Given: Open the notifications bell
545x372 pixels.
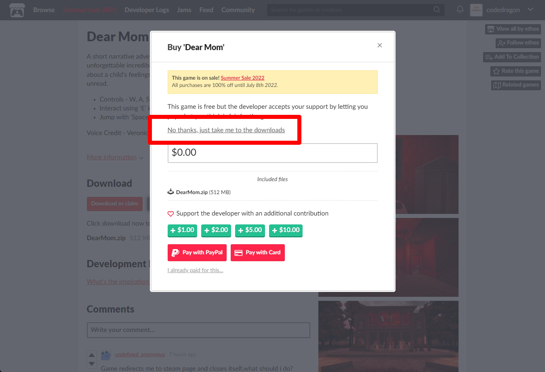Looking at the screenshot, I should (460, 9).
